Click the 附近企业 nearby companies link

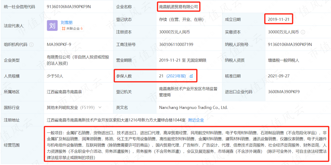click(196, 120)
